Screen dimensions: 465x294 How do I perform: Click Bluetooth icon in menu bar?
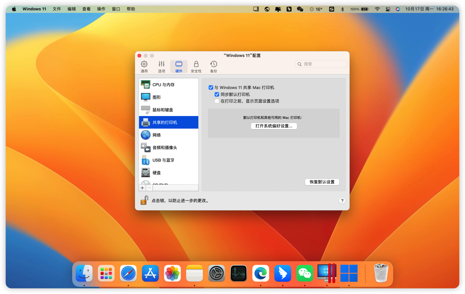[x=343, y=9]
